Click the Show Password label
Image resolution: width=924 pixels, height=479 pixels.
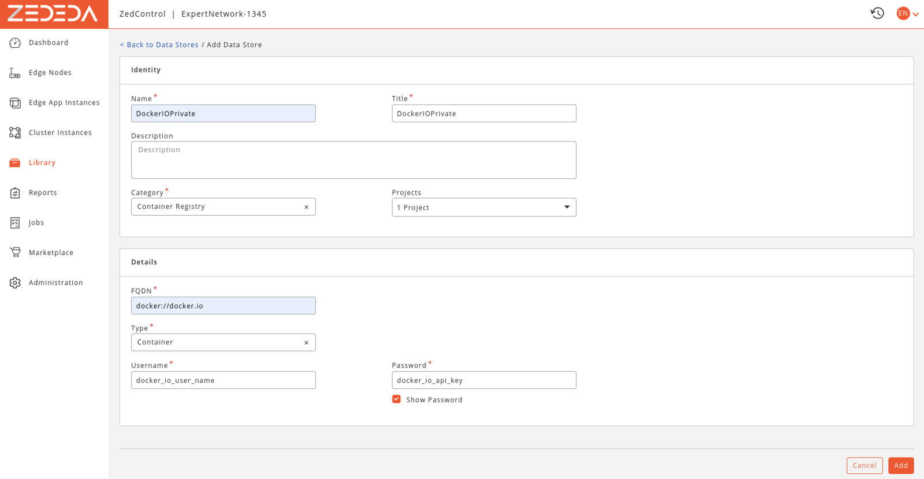coord(434,400)
